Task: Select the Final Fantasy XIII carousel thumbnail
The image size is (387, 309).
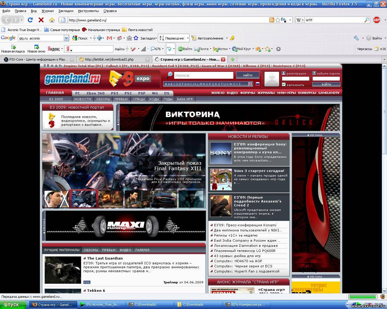Action: point(84,199)
